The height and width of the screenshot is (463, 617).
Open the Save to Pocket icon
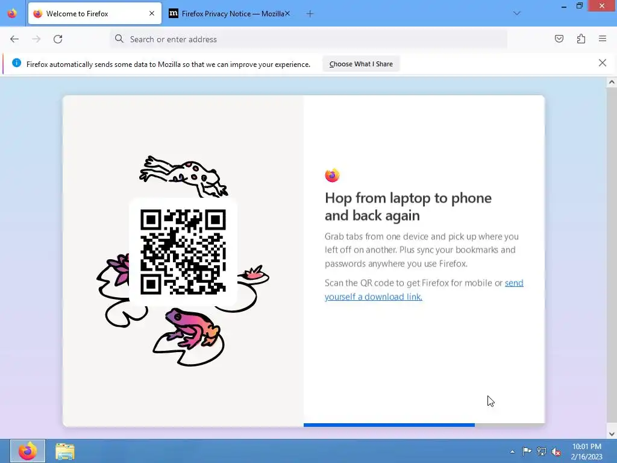(559, 39)
